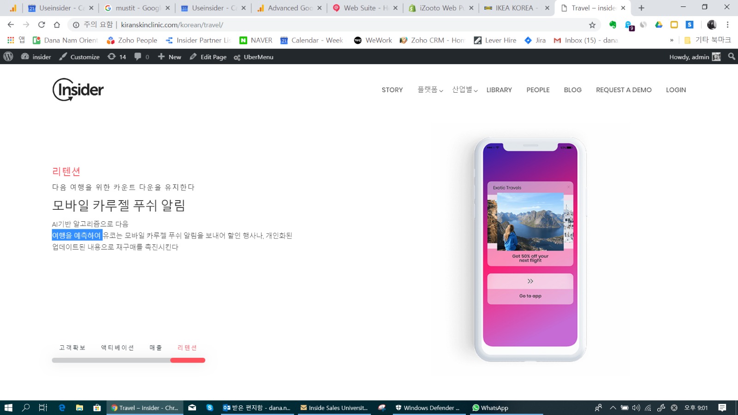The width and height of the screenshot is (738, 415).
Task: Select the 액티베이션 slider tab
Action: [117, 348]
